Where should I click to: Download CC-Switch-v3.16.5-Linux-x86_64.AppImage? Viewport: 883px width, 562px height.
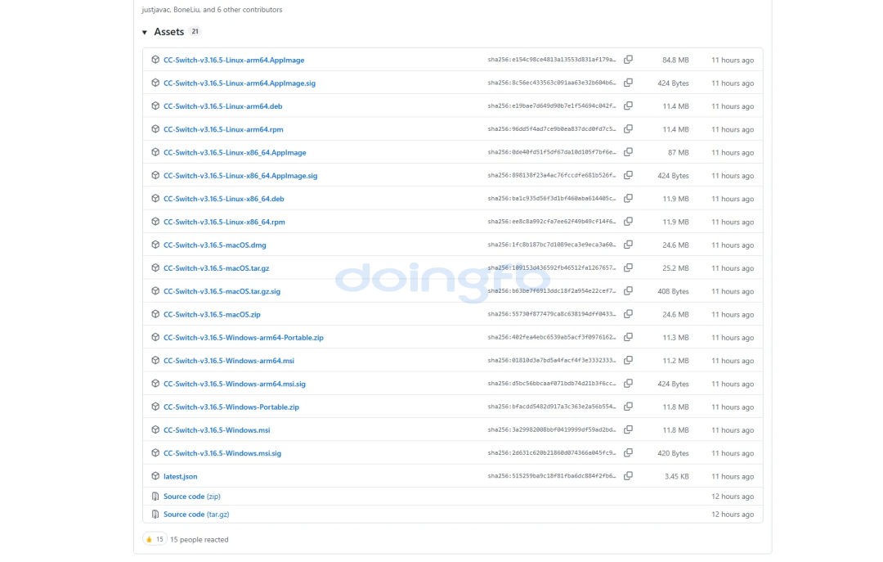(235, 152)
